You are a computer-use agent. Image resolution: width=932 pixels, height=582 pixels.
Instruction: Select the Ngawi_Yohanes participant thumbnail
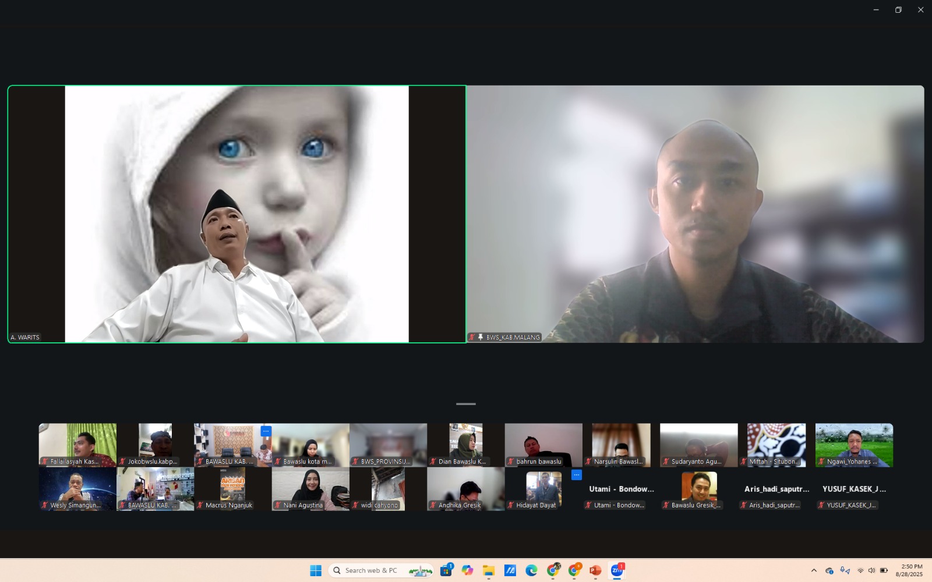click(854, 445)
